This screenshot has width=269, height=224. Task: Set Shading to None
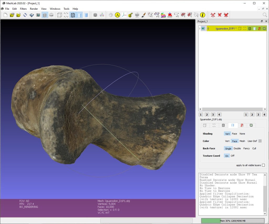pos(242,134)
